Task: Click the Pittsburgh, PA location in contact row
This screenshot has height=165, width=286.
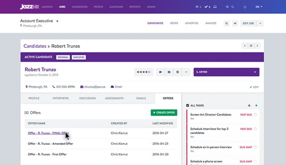Action: tap(36, 87)
